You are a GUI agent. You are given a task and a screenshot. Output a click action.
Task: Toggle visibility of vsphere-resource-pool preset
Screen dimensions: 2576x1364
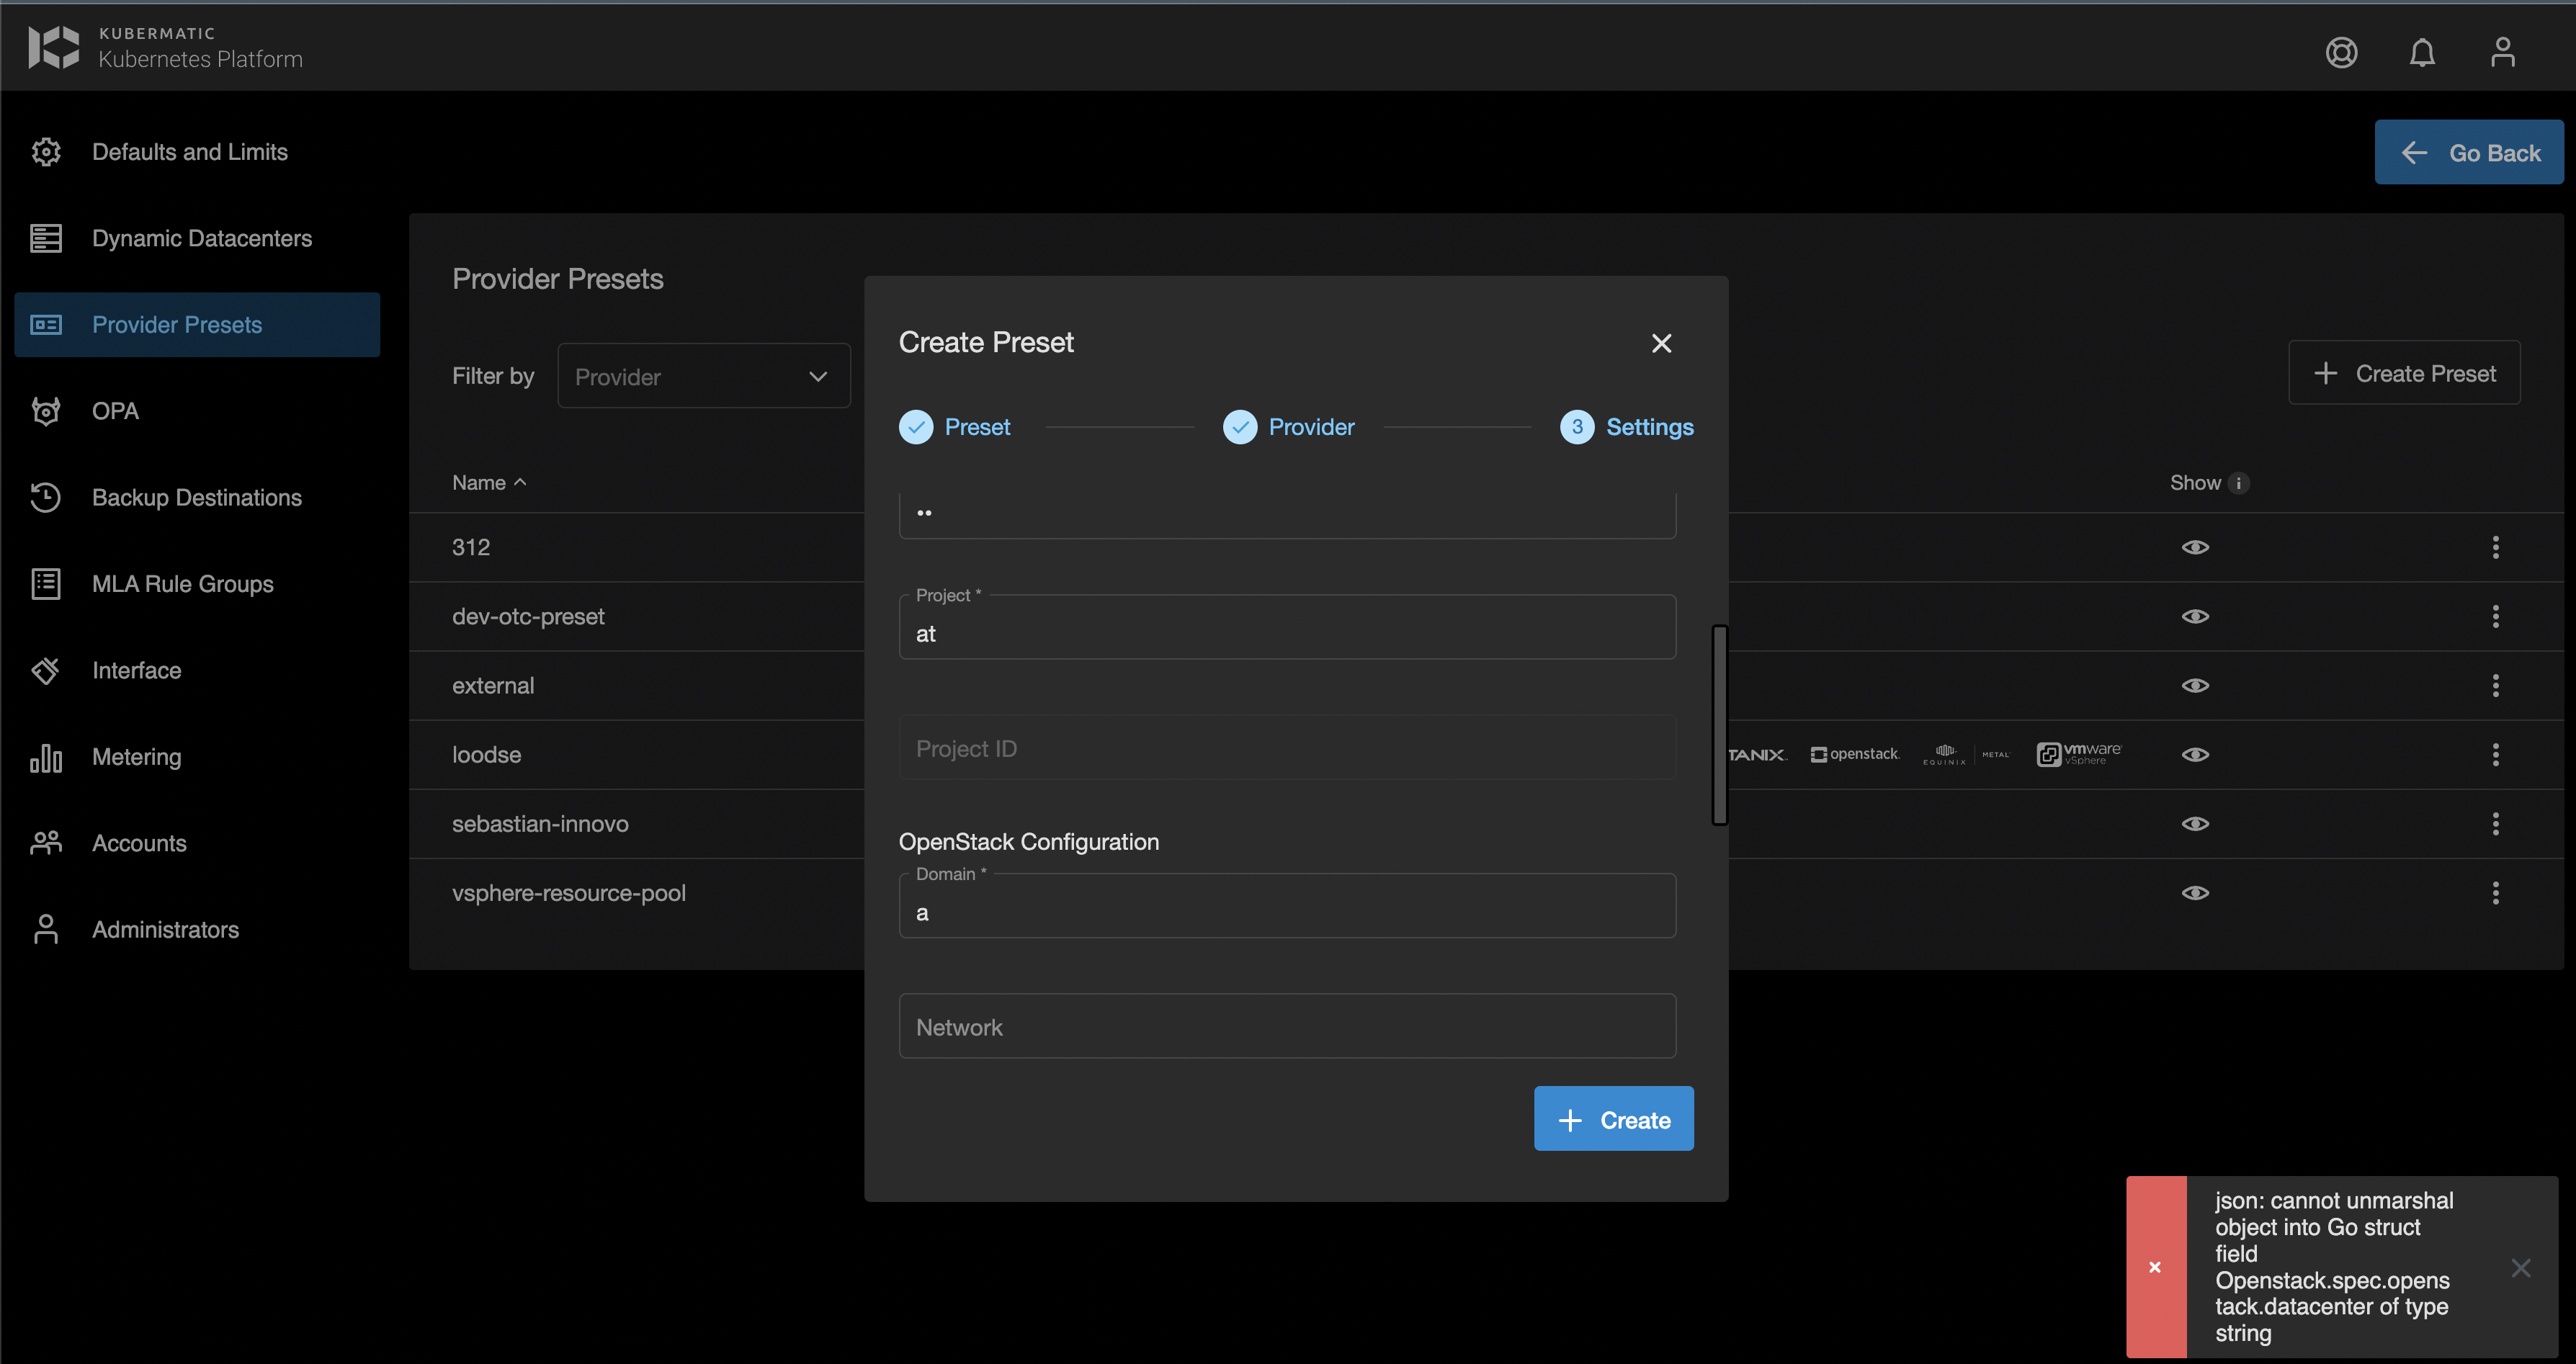coord(2195,892)
